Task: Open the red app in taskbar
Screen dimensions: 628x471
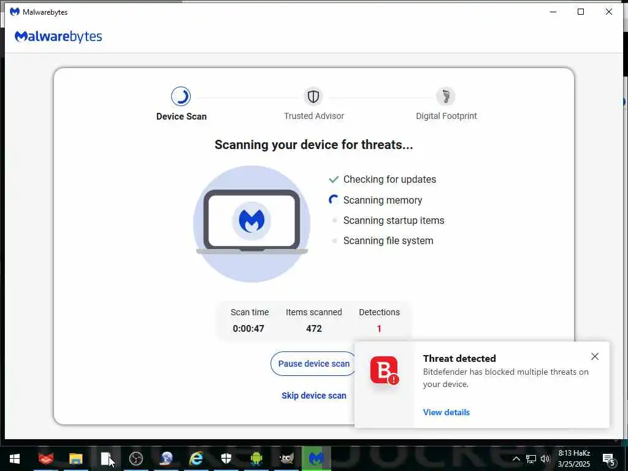Action: pos(45,459)
